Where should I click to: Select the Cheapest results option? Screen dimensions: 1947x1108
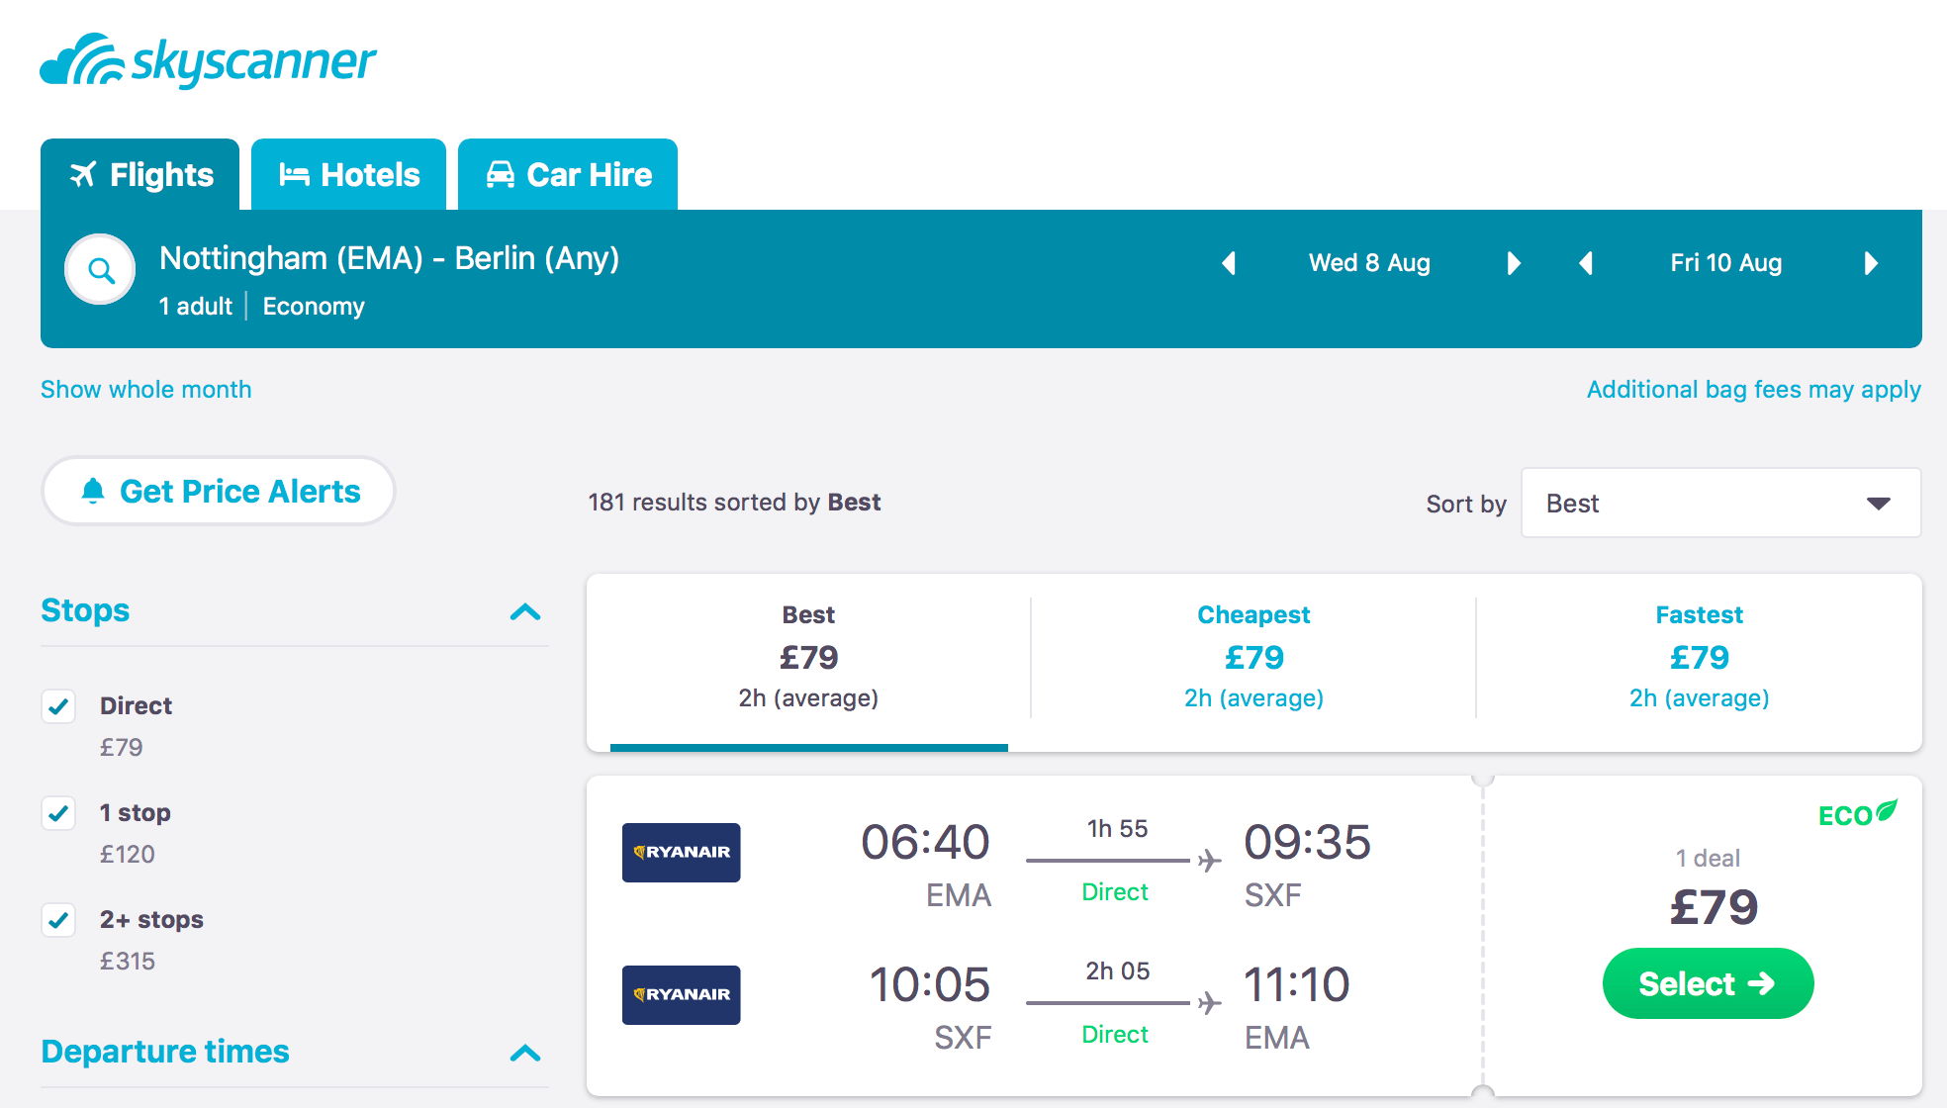pos(1253,657)
